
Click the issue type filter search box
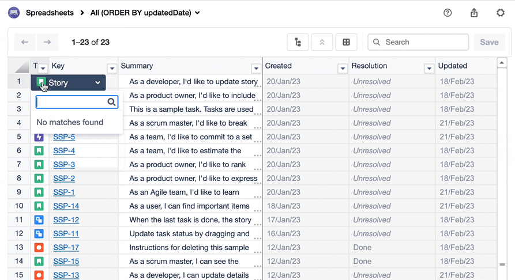[x=72, y=102]
